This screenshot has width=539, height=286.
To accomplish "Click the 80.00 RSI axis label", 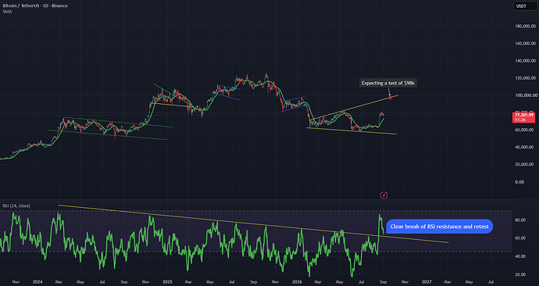I will click(520, 220).
